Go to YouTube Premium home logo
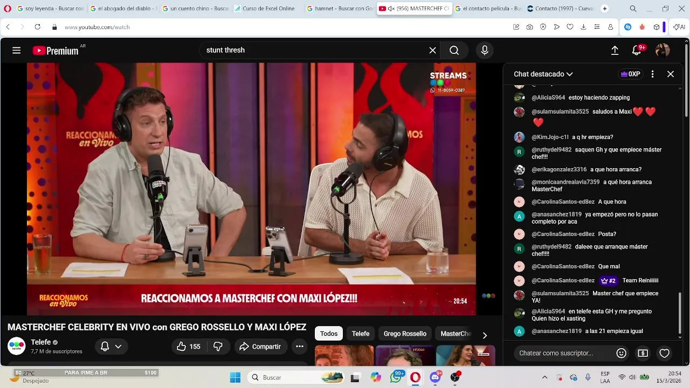 click(x=56, y=51)
